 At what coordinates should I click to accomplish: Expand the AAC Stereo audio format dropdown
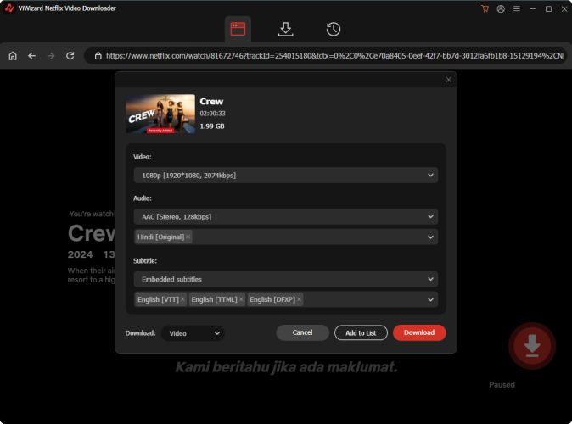[x=286, y=216]
